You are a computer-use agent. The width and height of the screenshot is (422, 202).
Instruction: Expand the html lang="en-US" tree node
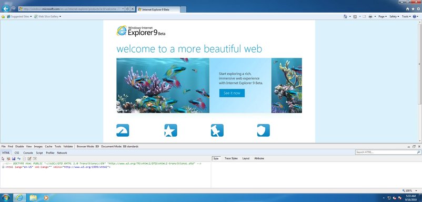click(3, 167)
